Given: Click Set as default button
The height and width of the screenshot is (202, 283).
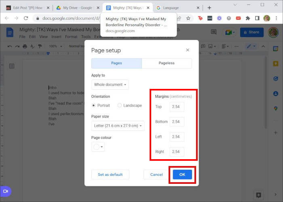Looking at the screenshot, I should click(x=110, y=175).
